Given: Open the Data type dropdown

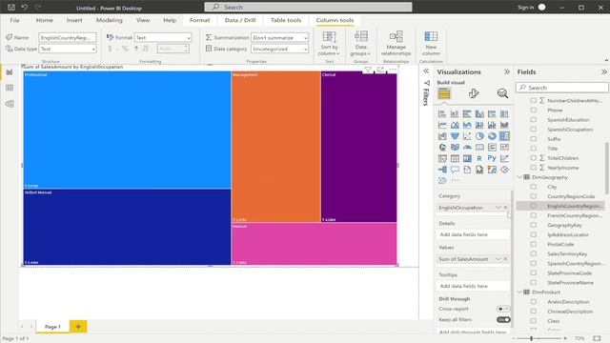Looking at the screenshot, I should [68, 49].
